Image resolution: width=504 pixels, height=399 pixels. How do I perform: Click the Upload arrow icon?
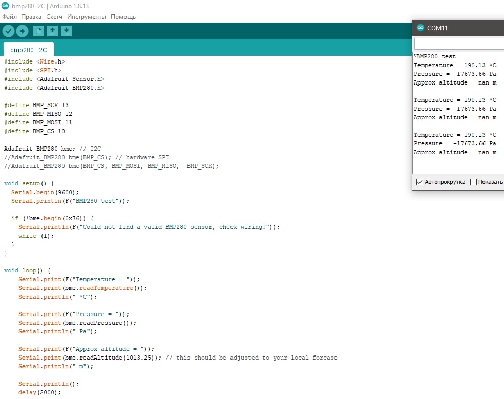22,31
